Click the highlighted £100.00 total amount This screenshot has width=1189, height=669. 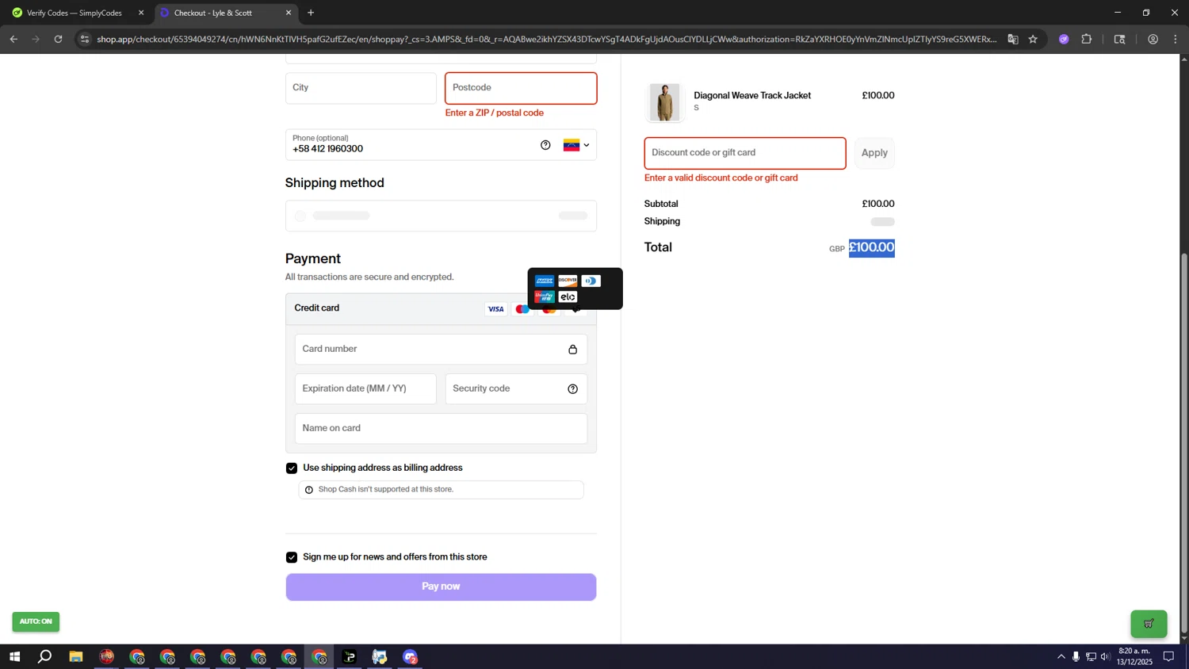pos(872,248)
